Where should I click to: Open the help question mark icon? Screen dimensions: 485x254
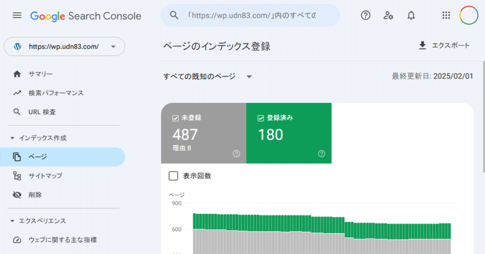pyautogui.click(x=365, y=15)
